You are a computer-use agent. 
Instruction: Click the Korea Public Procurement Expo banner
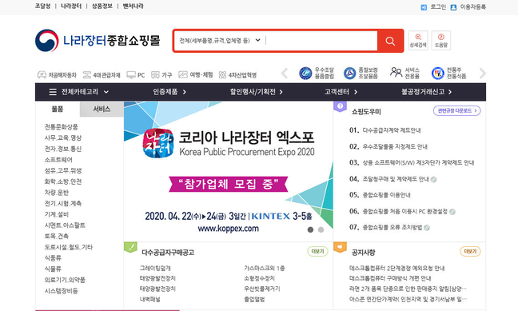tap(229, 172)
